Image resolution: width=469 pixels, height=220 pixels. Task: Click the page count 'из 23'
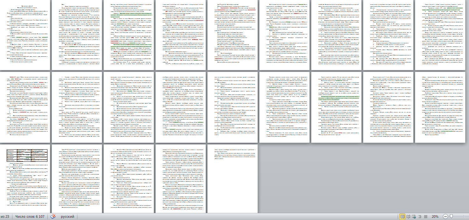click(5, 216)
